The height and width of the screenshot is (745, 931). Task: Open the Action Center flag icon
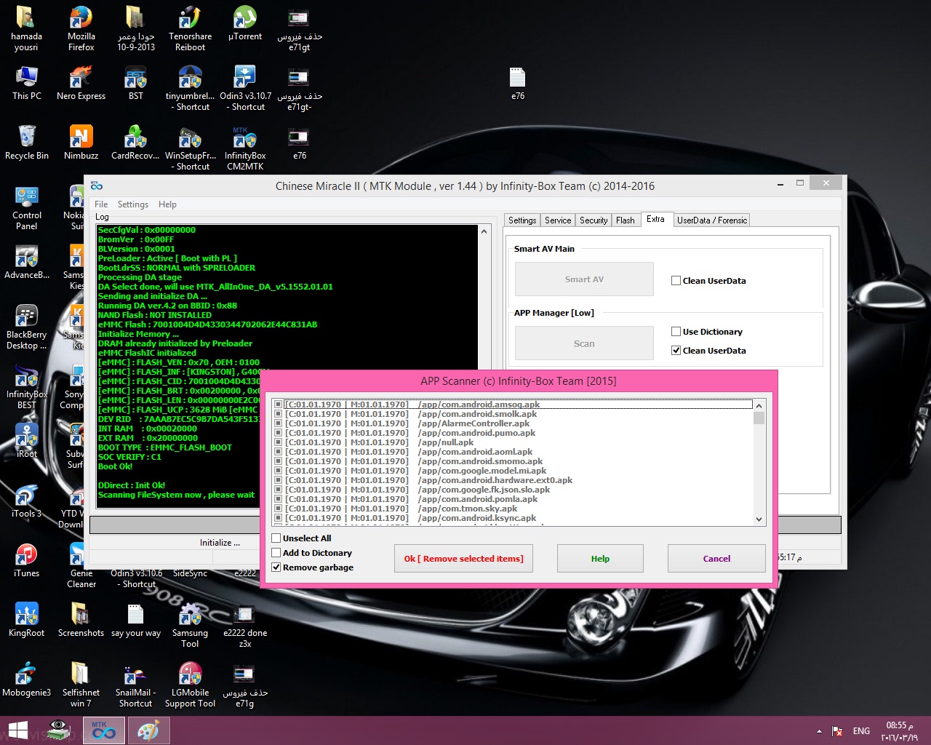coord(837,731)
